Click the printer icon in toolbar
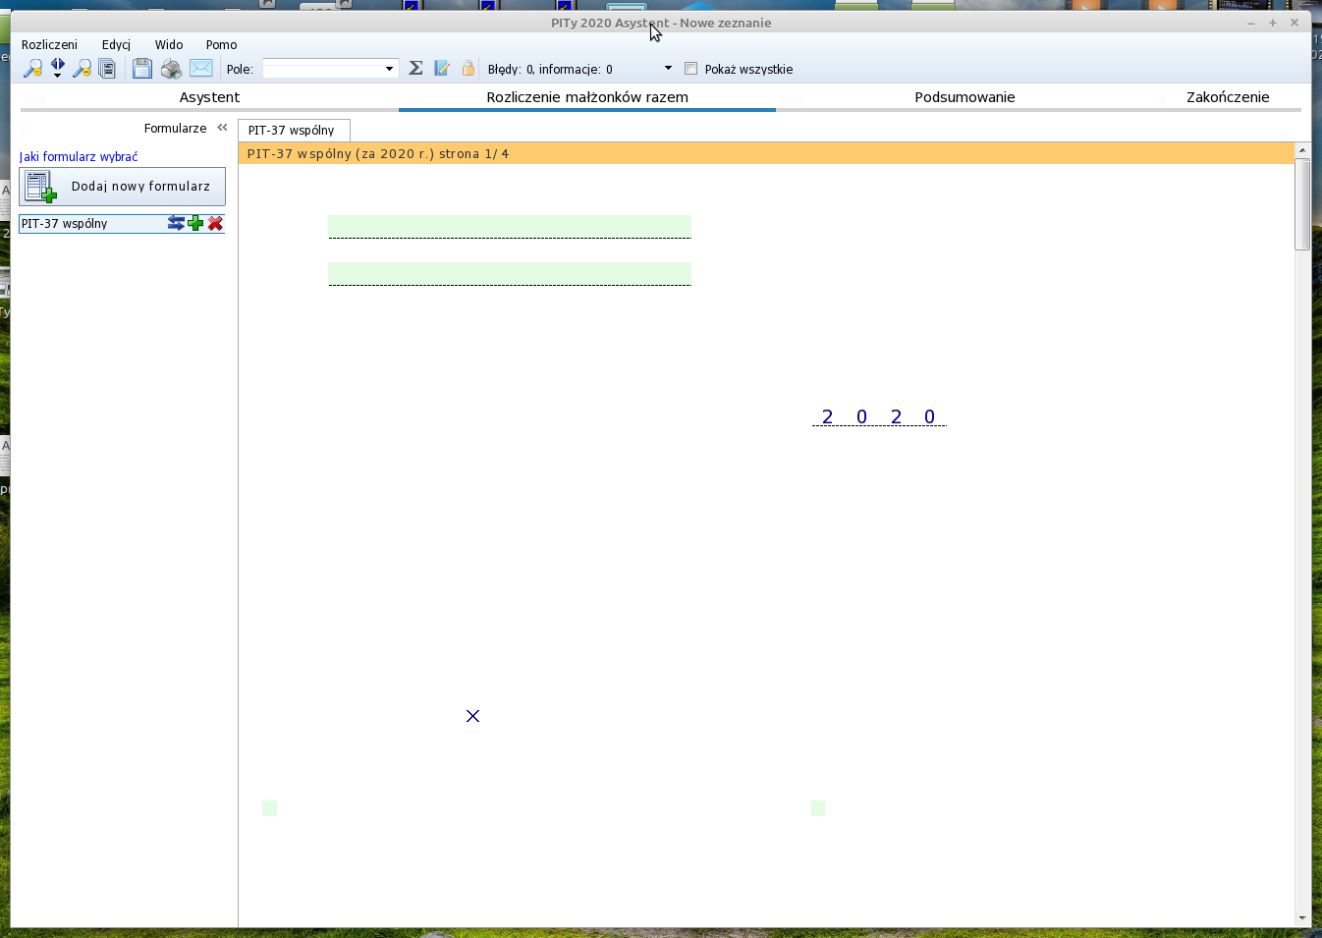The height and width of the screenshot is (938, 1322). click(x=171, y=69)
